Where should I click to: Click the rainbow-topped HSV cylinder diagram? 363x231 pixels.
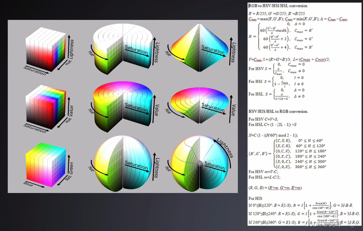tap(123, 106)
